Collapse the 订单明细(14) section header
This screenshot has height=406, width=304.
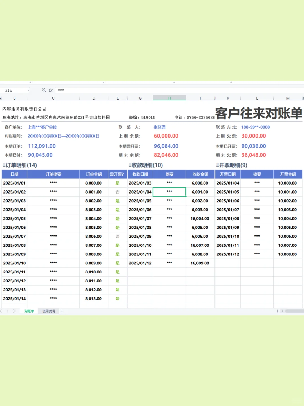(3, 165)
